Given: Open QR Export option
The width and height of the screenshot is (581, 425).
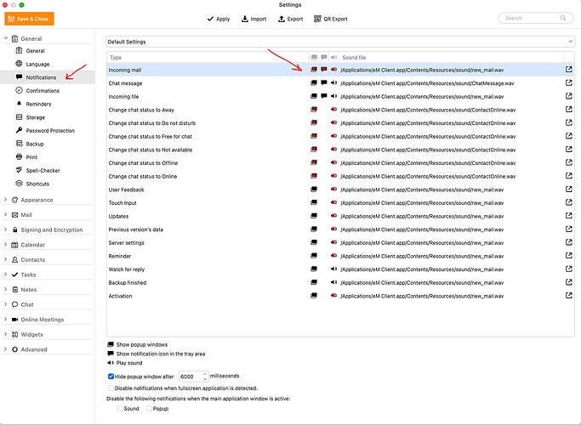Looking at the screenshot, I should pos(331,19).
